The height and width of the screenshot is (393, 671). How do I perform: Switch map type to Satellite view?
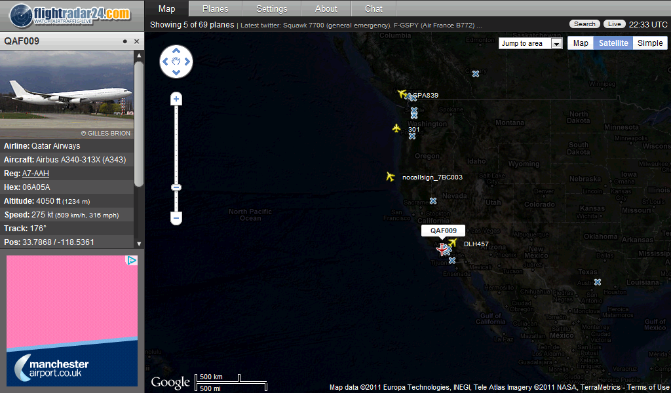point(613,43)
